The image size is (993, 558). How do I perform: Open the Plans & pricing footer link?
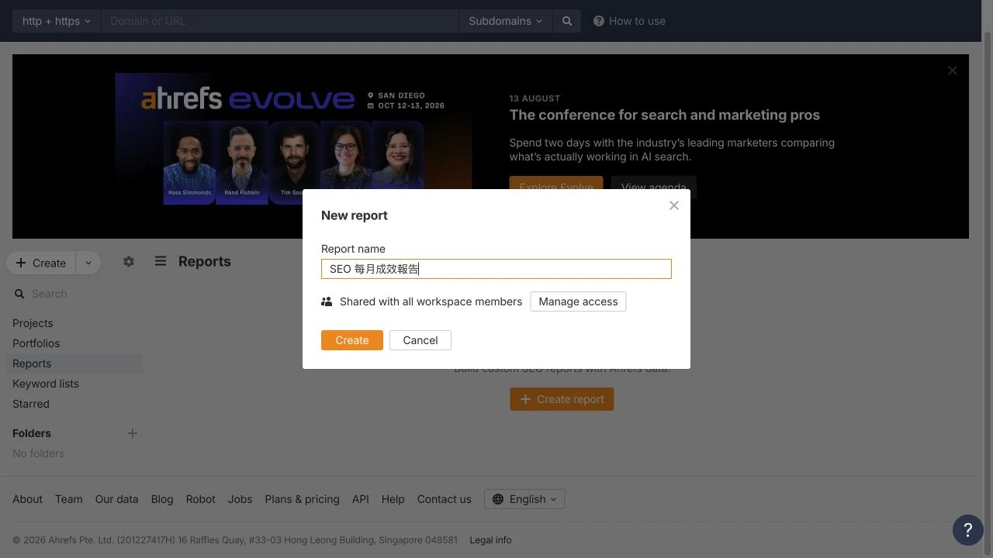point(302,499)
